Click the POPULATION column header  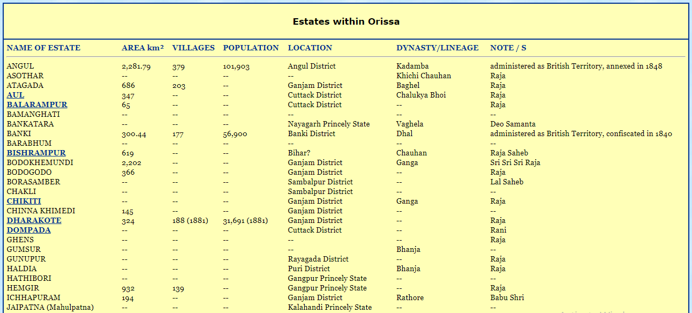click(251, 48)
